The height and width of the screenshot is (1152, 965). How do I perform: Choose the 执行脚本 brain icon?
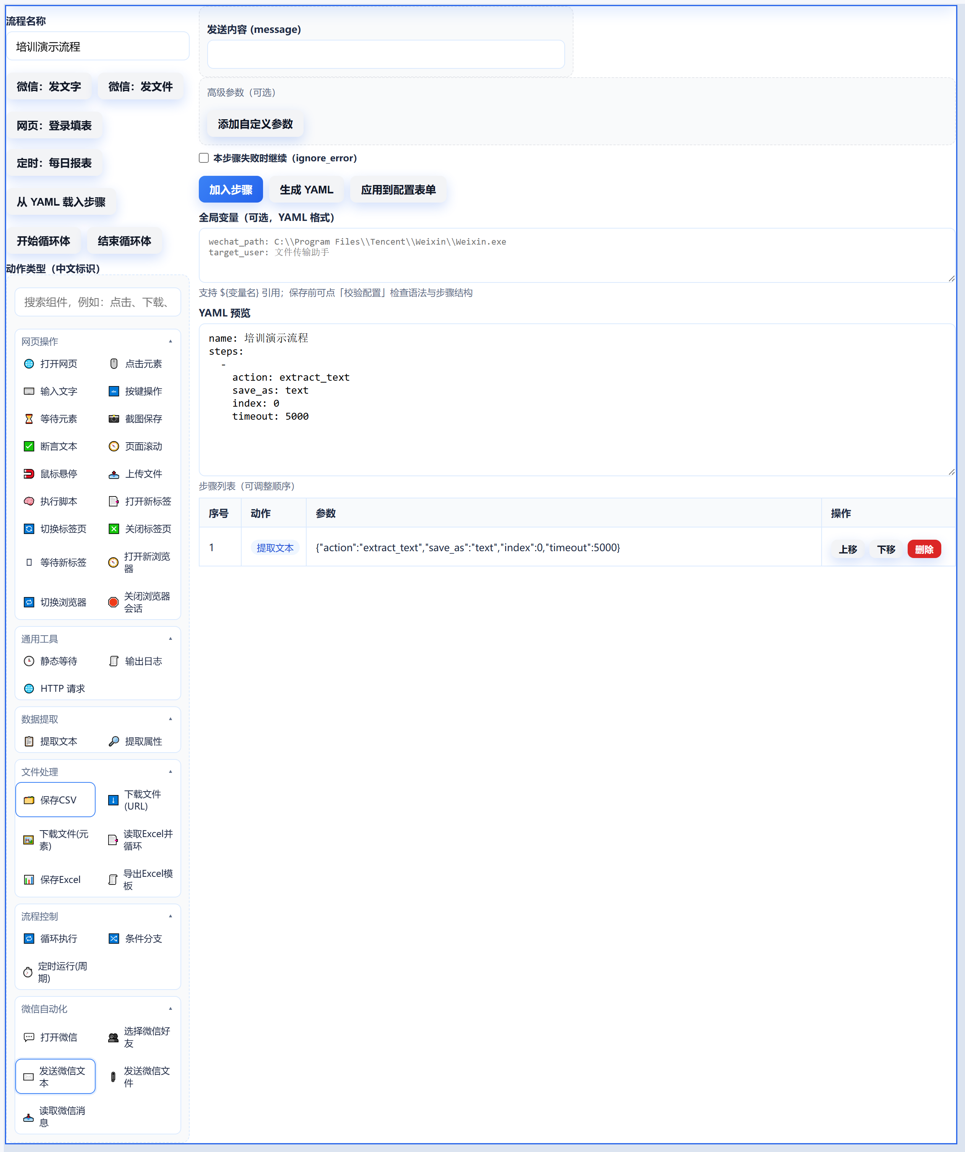[29, 501]
